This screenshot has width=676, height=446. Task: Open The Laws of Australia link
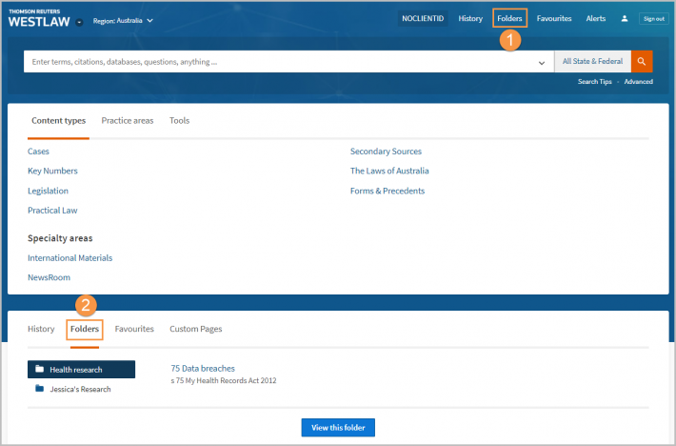pos(389,171)
